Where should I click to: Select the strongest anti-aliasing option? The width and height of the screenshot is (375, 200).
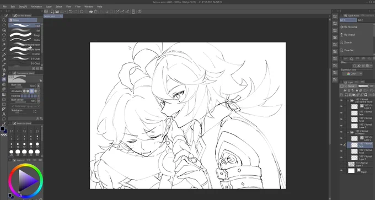click(x=36, y=91)
